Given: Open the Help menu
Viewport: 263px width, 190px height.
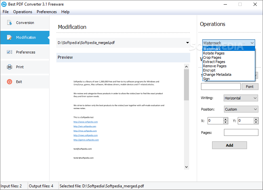Looking at the screenshot, I should click(65, 12).
